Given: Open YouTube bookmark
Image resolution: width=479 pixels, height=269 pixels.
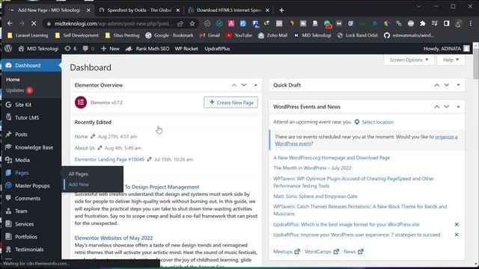Looking at the screenshot, I should point(239,35).
